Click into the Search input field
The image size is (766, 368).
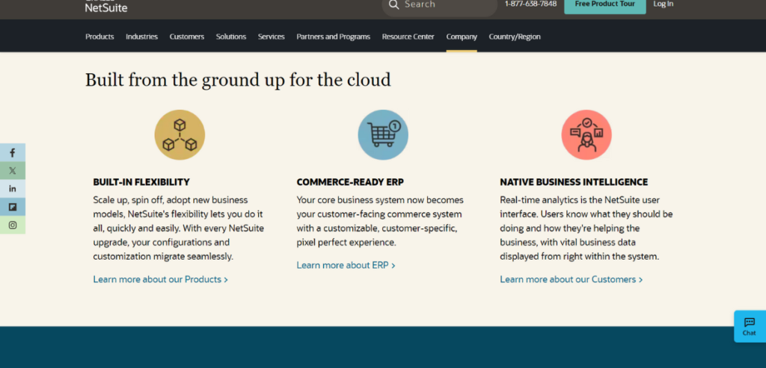[445, 4]
